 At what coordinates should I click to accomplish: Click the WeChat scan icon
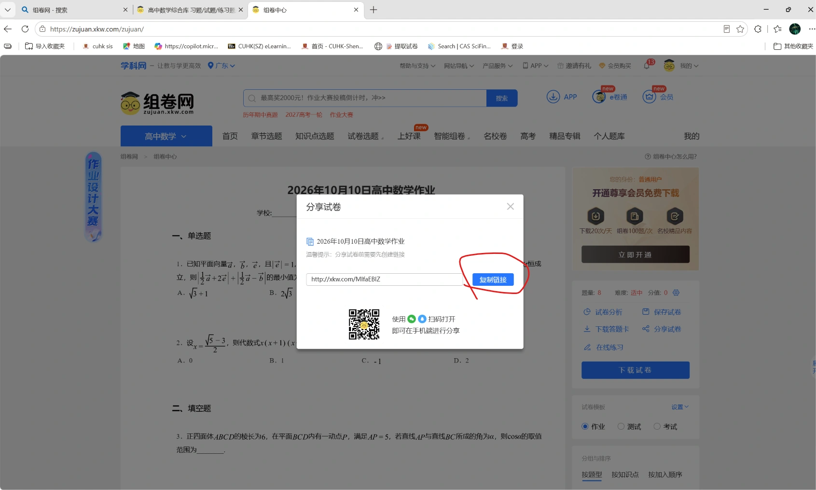point(412,319)
